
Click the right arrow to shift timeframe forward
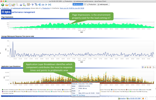pyautogui.click(x=46, y=5)
